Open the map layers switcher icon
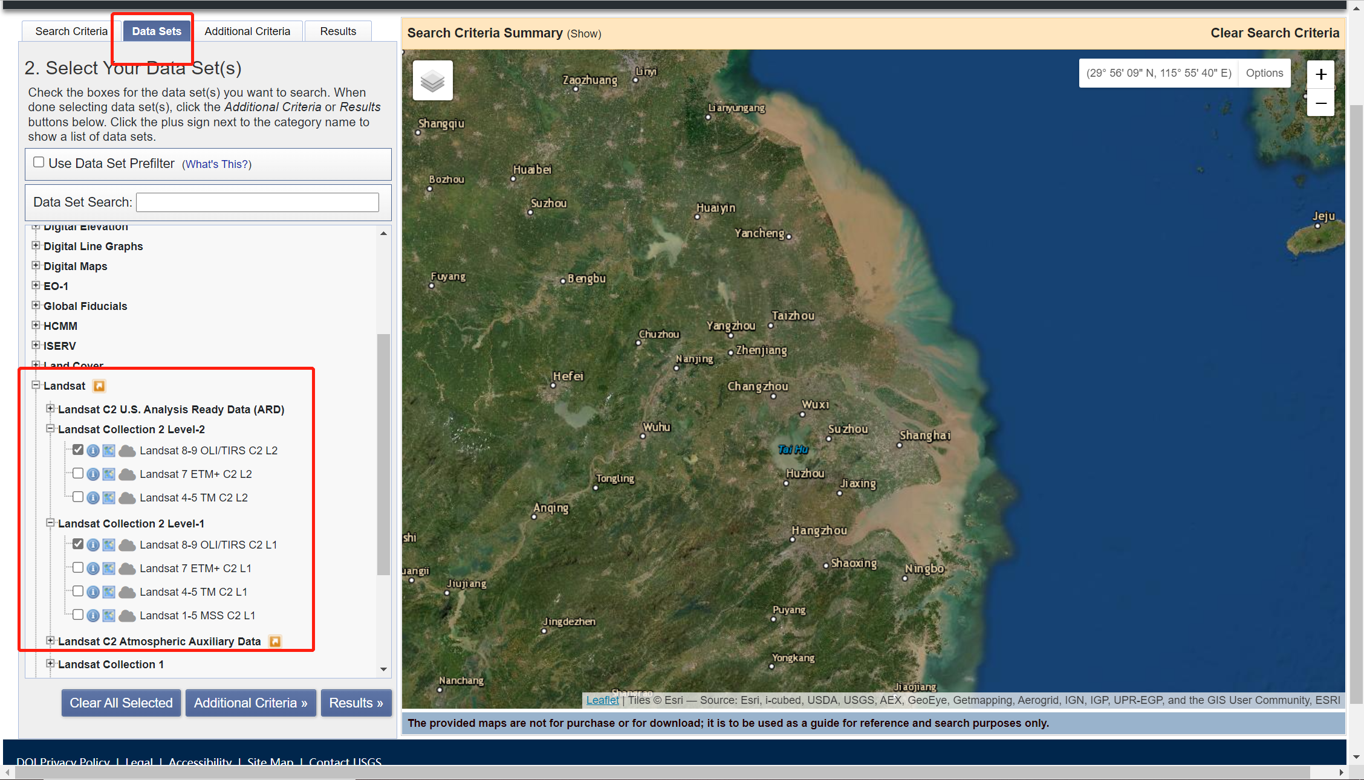 tap(432, 80)
